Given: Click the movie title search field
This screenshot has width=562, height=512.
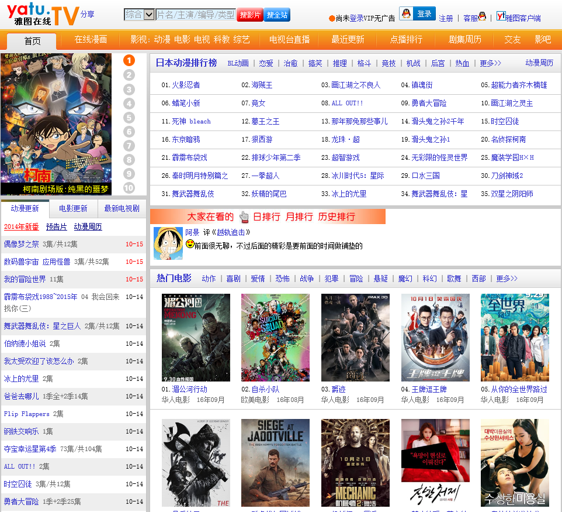Looking at the screenshot, I should click(196, 15).
